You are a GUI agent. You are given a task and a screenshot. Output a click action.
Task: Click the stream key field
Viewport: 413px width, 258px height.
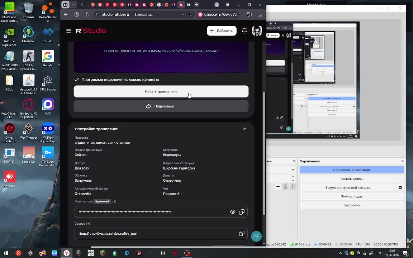[x=161, y=212]
